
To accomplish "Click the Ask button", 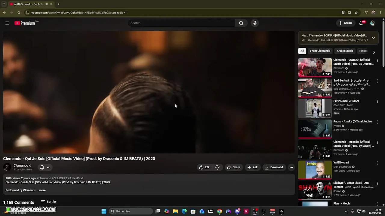I will click(x=252, y=167).
